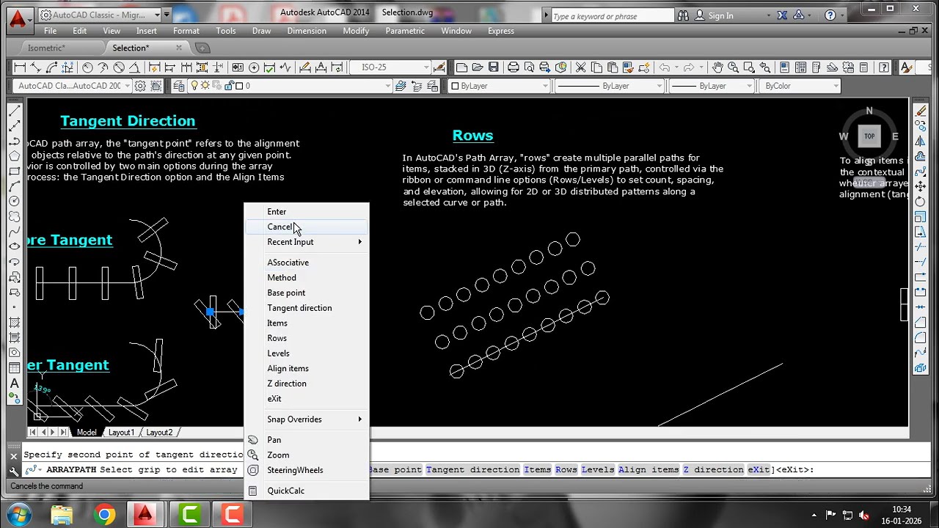
Task: Open Chrome from the taskbar
Action: [104, 515]
